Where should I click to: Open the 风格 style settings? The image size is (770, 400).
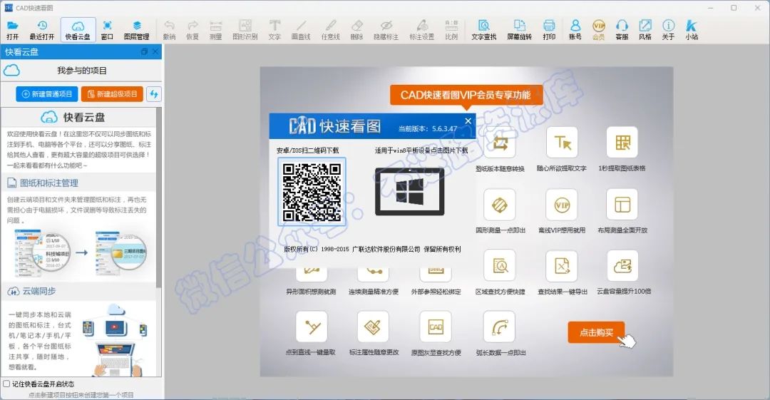pyautogui.click(x=645, y=30)
